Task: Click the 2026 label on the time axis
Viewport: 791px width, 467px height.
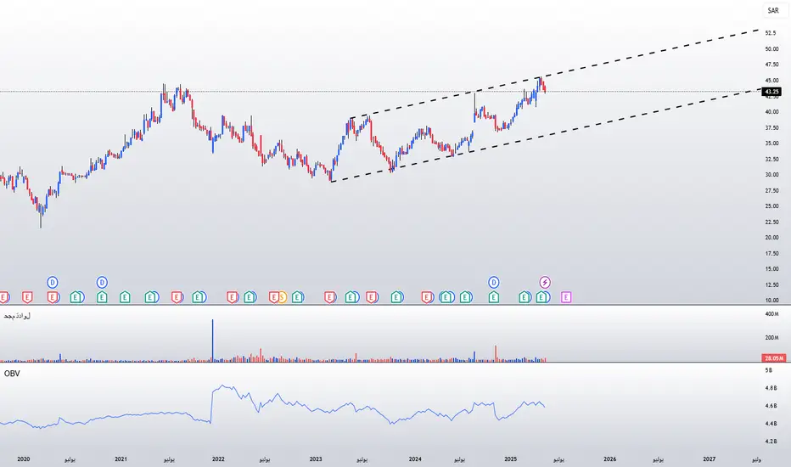Action: click(x=610, y=459)
